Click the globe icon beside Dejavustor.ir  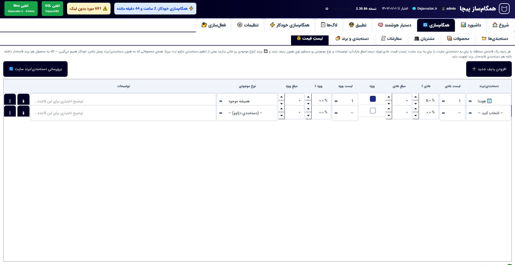click(x=414, y=9)
